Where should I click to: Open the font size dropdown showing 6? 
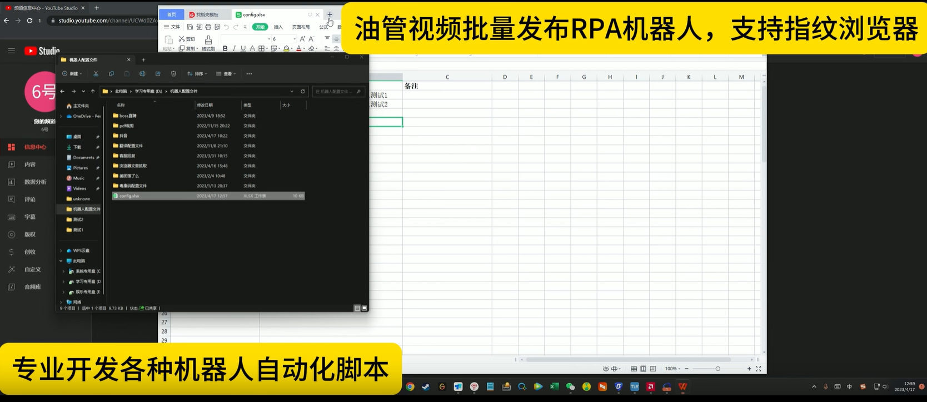coord(294,39)
